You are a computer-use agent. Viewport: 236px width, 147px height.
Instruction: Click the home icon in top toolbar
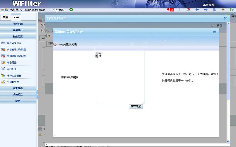[188, 10]
